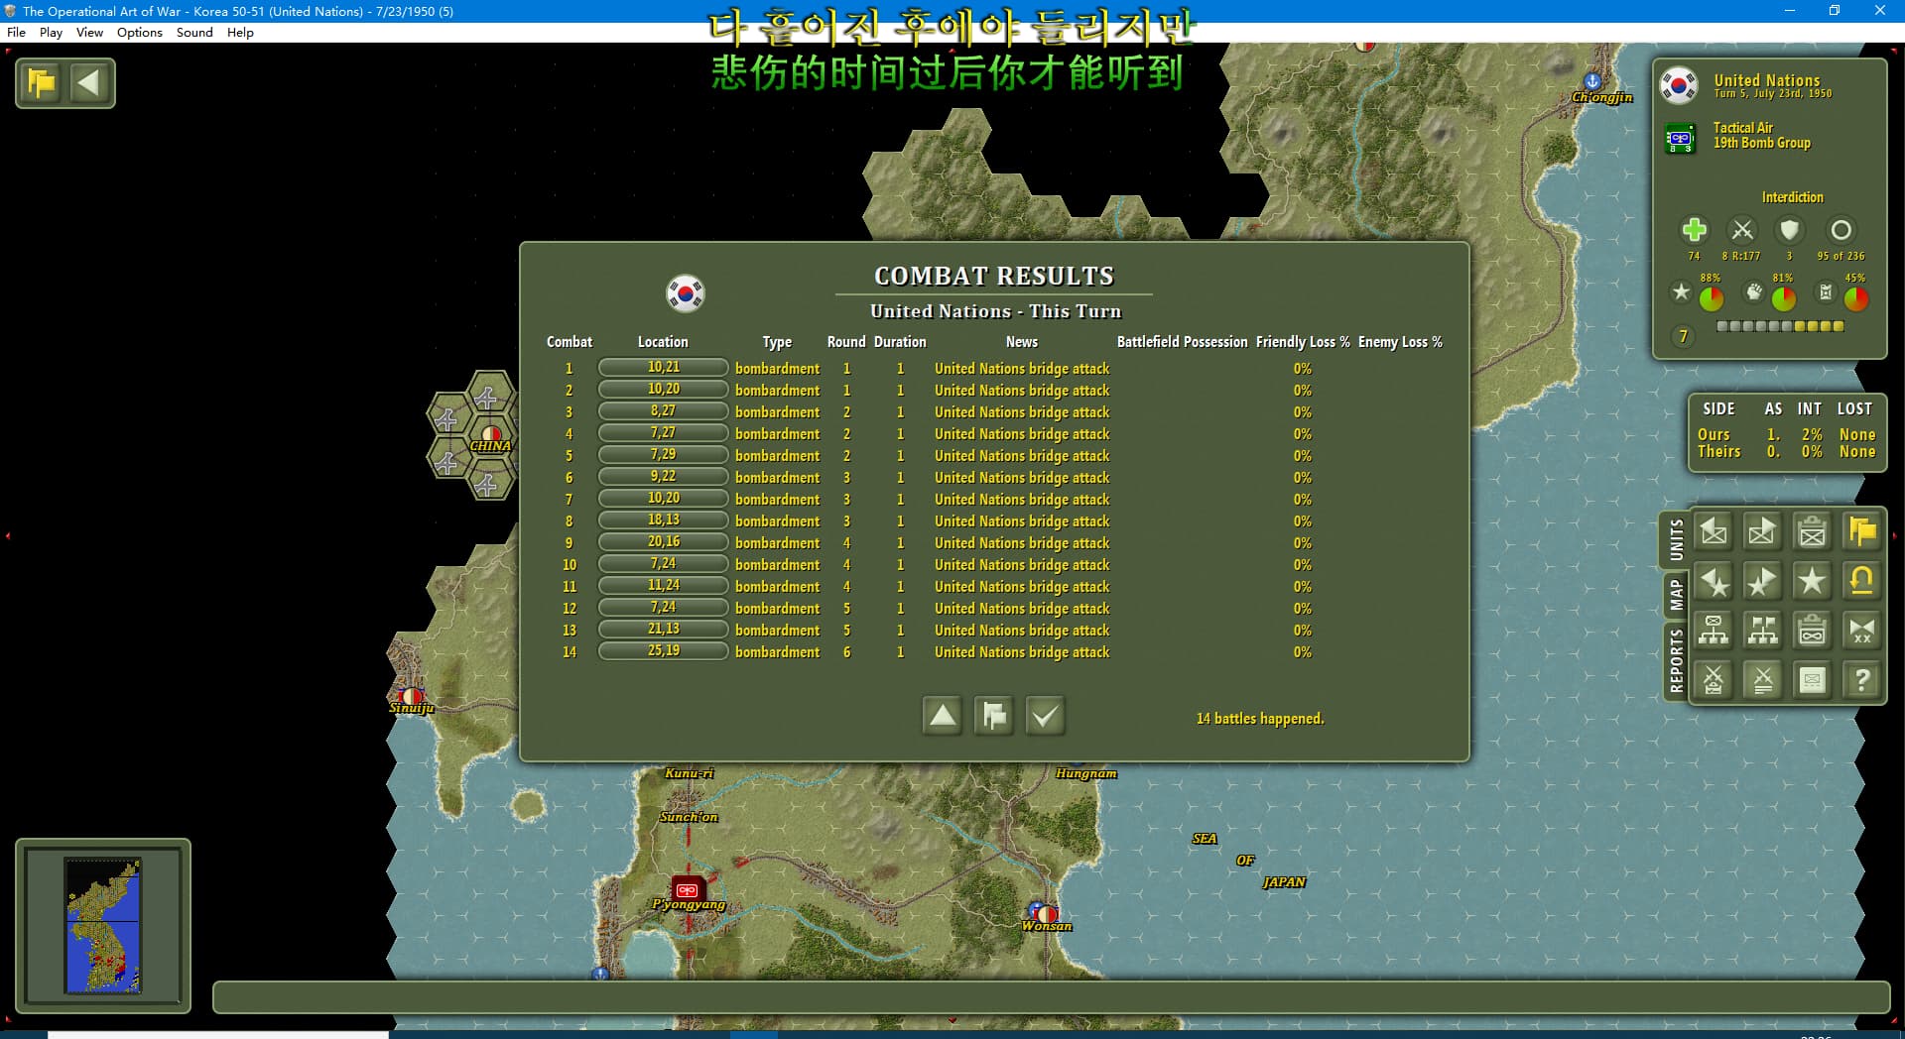
Task: Switch to the MAP side tab
Action: pos(1676,595)
